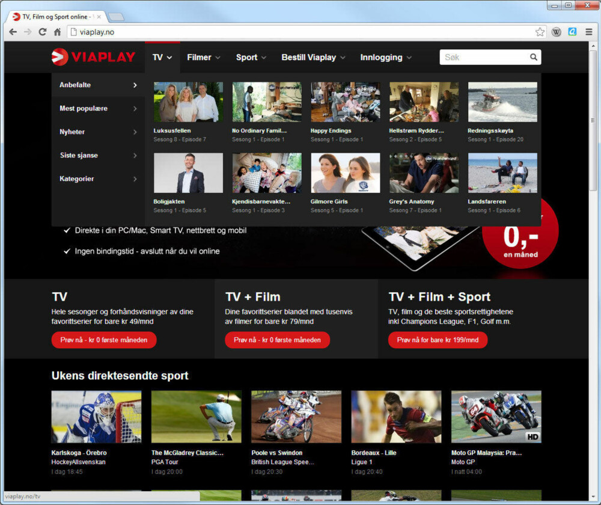This screenshot has width=601, height=505.
Task: Open the Chrome menu icon
Action: [x=589, y=32]
